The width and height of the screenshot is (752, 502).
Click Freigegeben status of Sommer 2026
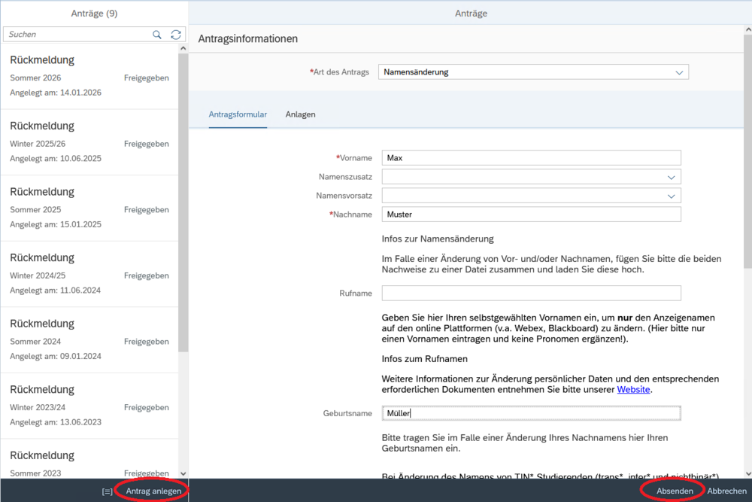tap(147, 78)
